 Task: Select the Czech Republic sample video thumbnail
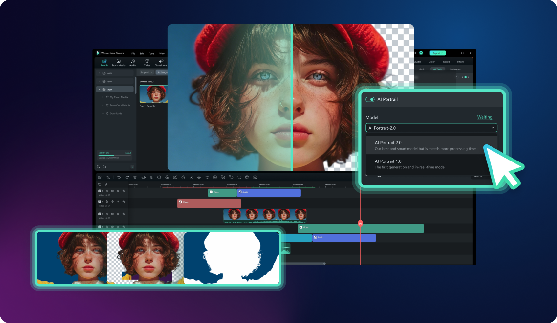click(153, 94)
